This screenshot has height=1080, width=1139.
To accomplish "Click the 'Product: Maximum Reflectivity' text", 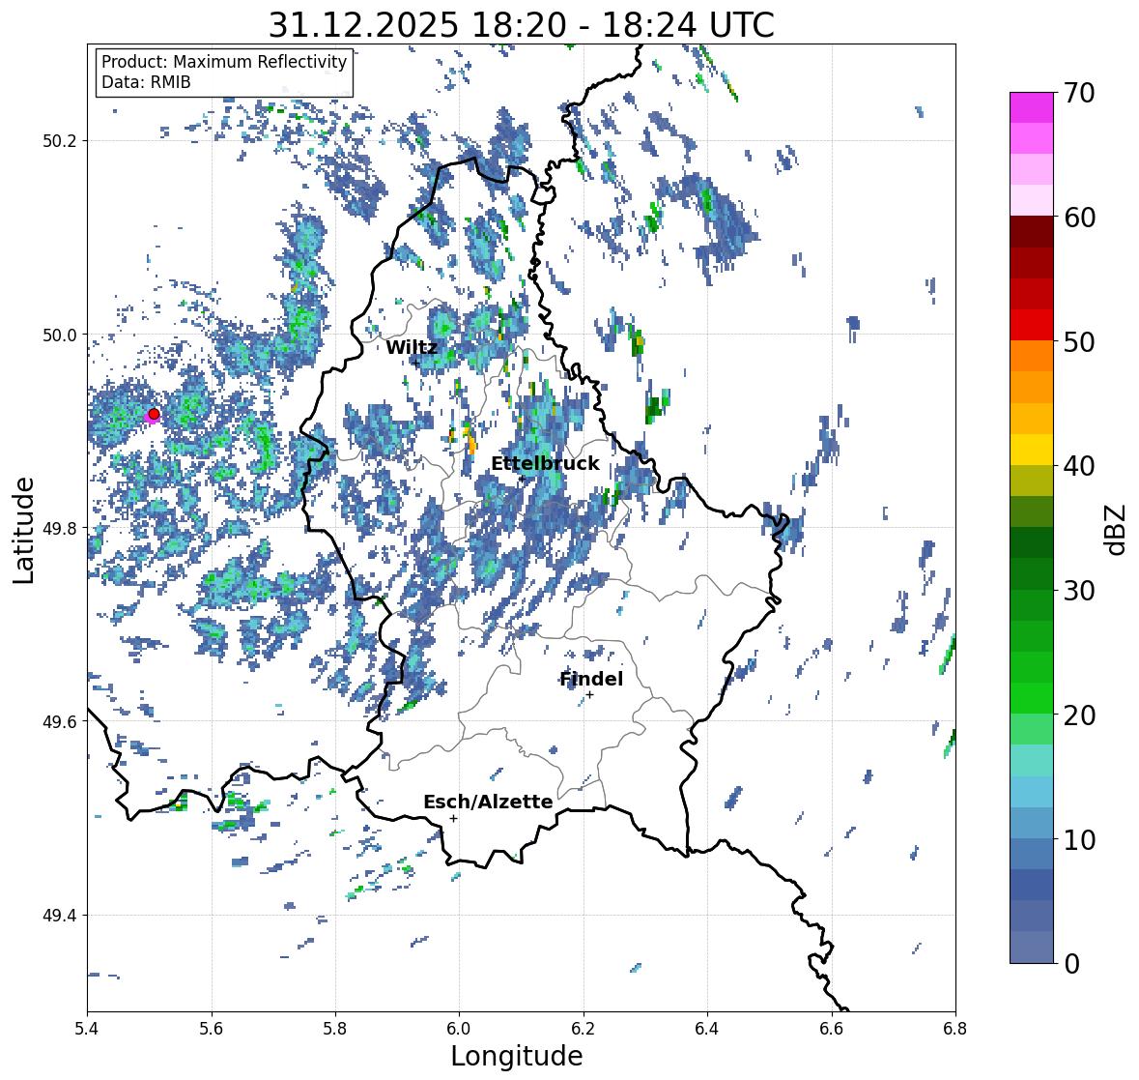I will click(x=224, y=62).
